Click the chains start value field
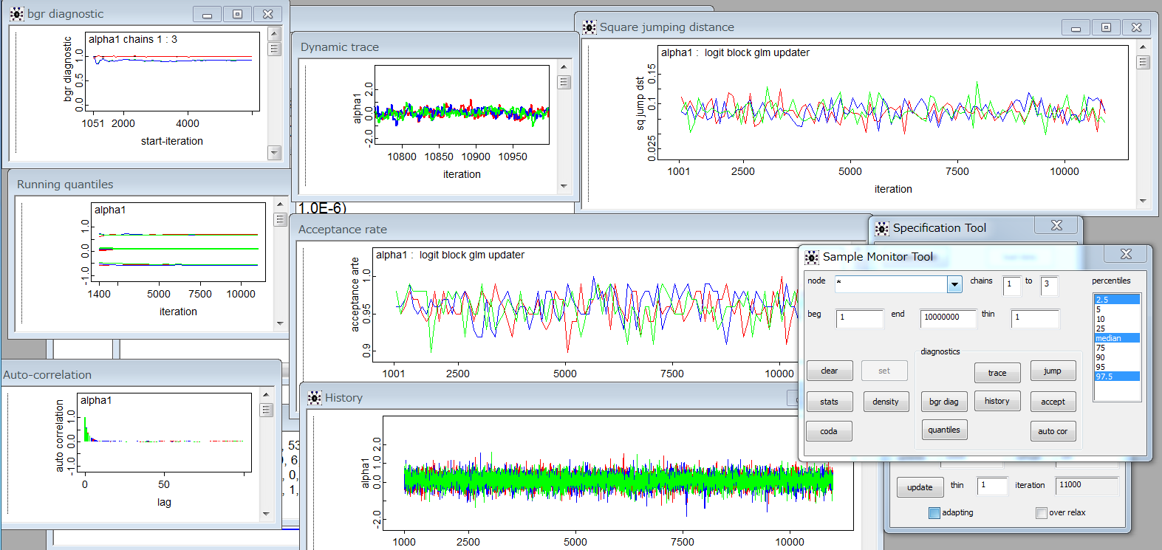Image resolution: width=1162 pixels, height=550 pixels. coord(1012,286)
